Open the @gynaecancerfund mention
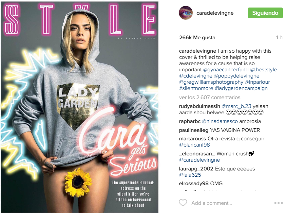 click(226, 70)
